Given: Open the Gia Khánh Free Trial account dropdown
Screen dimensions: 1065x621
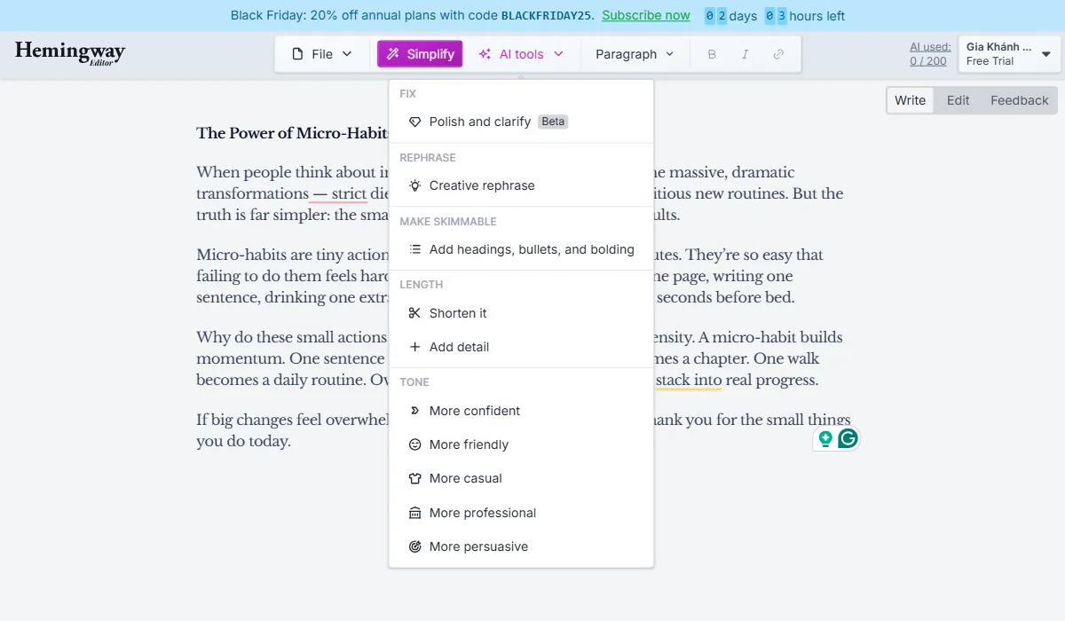Looking at the screenshot, I should tap(1008, 53).
